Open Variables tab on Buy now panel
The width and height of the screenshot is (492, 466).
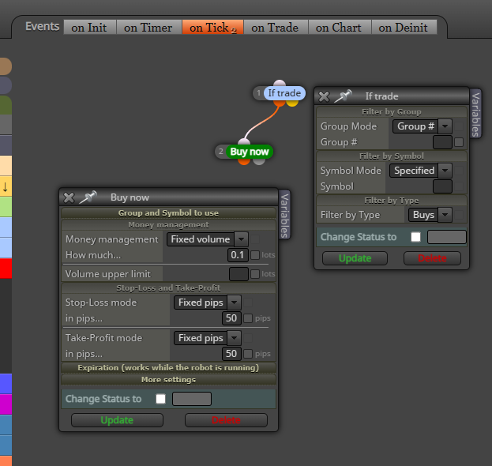coord(284,216)
